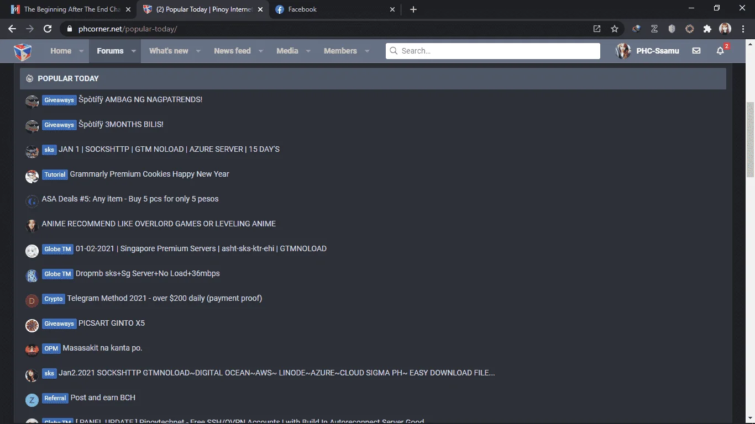This screenshot has width=755, height=424.
Task: Expand the Media dropdown arrow
Action: [x=308, y=51]
